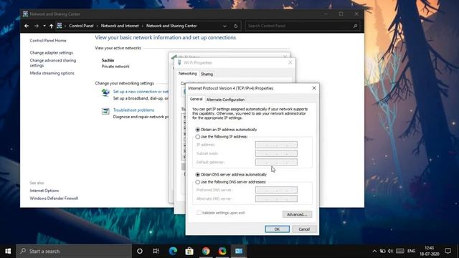459x258 pixels.
Task: Go back in Control Panel navigation
Action: [27, 26]
